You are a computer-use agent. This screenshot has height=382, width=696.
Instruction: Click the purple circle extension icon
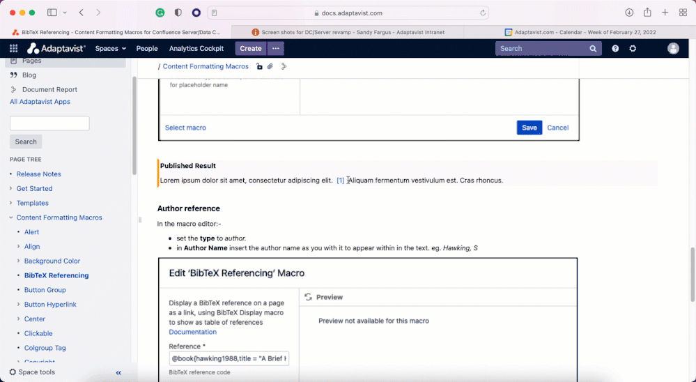tap(196, 13)
